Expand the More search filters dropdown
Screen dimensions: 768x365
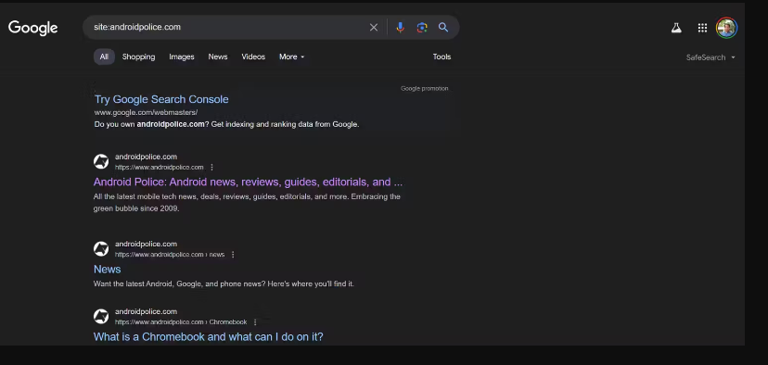pyautogui.click(x=292, y=57)
